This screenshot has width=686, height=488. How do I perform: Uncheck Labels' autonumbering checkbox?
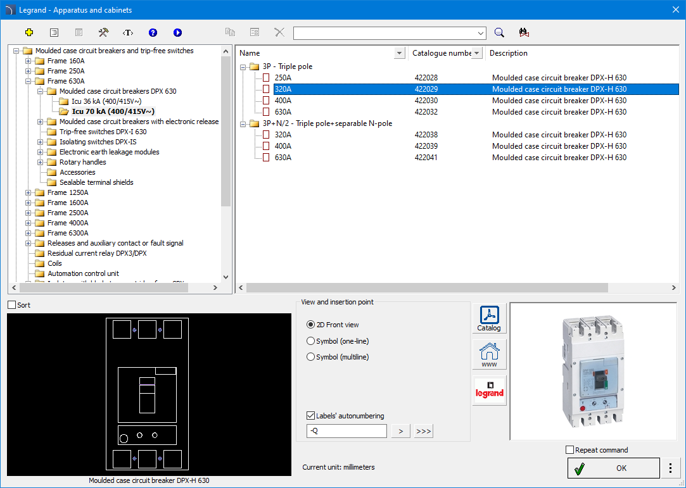[x=310, y=415]
